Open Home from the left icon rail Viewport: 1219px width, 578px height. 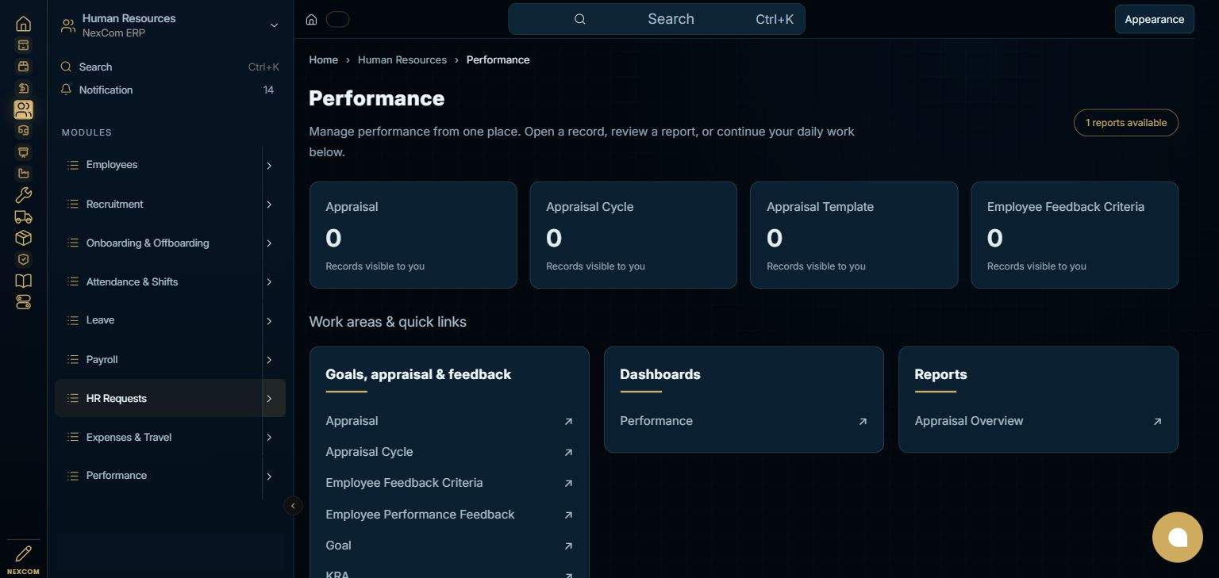click(23, 24)
